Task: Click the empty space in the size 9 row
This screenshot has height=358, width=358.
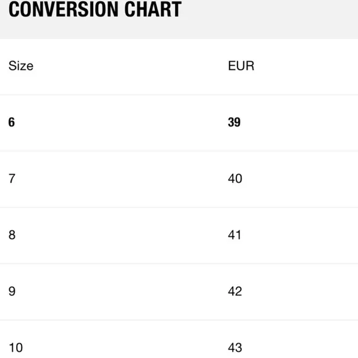Action: tap(121, 291)
